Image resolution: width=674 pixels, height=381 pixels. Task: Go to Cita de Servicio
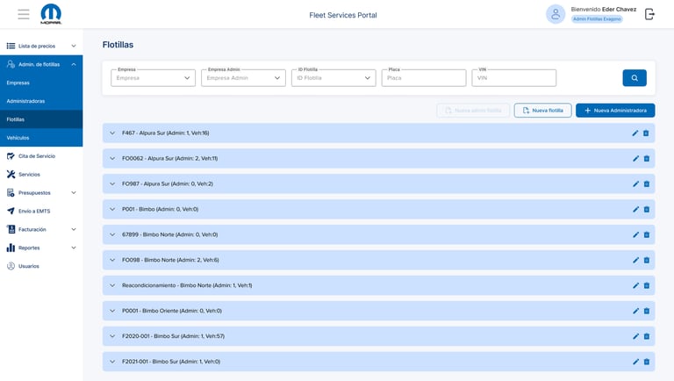coord(41,156)
